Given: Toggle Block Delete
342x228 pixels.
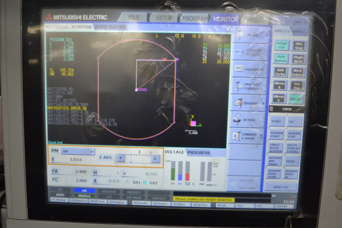Looking at the screenshot, I should pos(298,72).
